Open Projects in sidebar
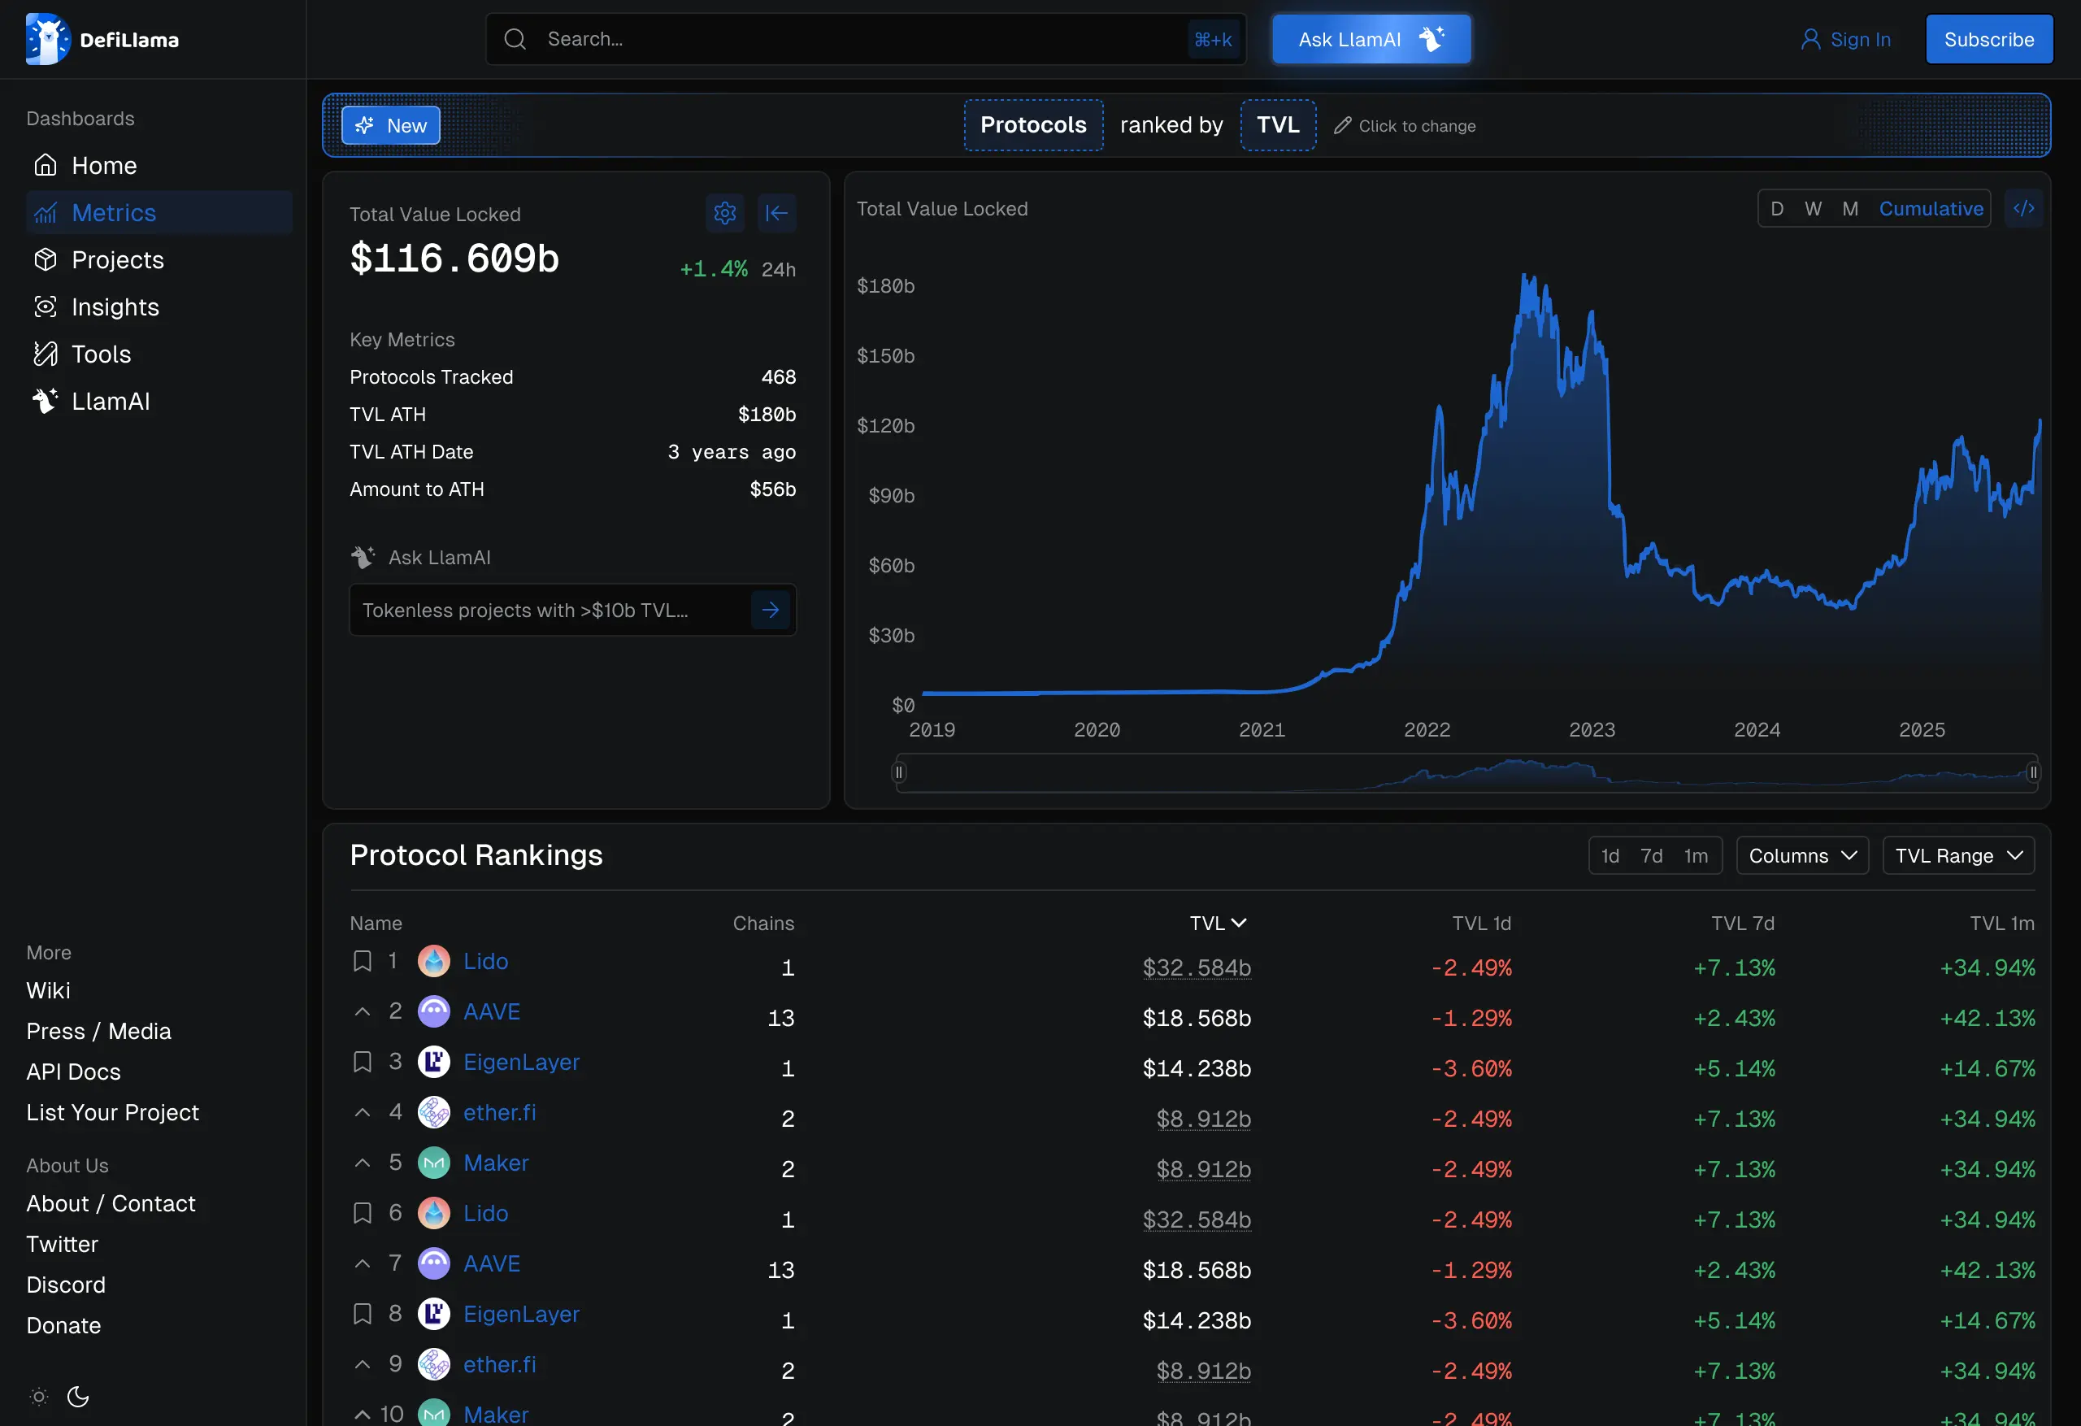The image size is (2081, 1426). tap(159, 260)
